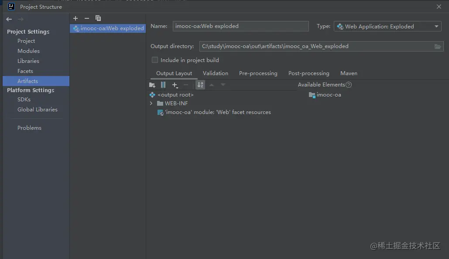Open the Pre-processing tab
This screenshot has width=449, height=259.
click(x=258, y=73)
